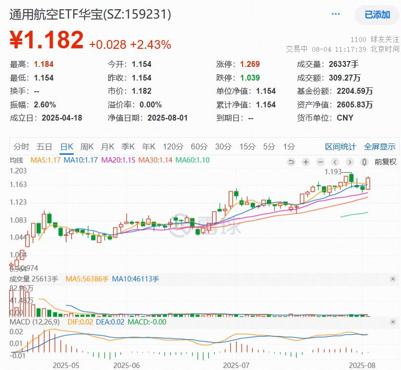Close the MACD indicator panel
Viewport: 401px width, 370px height.
[393, 322]
